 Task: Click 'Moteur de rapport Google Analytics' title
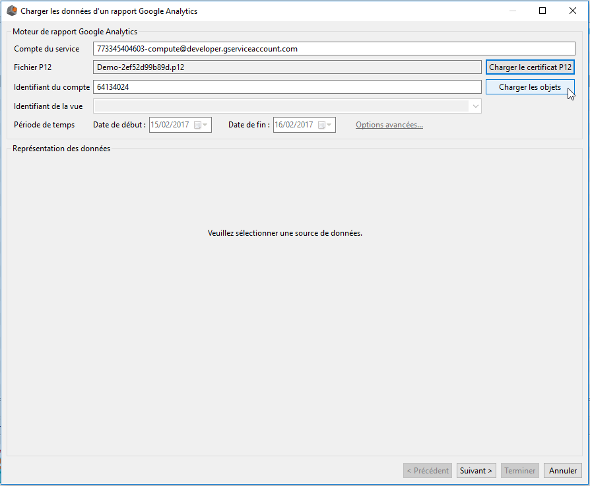coord(75,32)
